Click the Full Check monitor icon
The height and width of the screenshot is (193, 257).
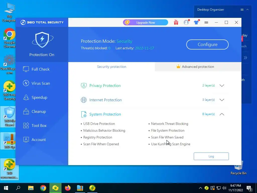pos(26,69)
